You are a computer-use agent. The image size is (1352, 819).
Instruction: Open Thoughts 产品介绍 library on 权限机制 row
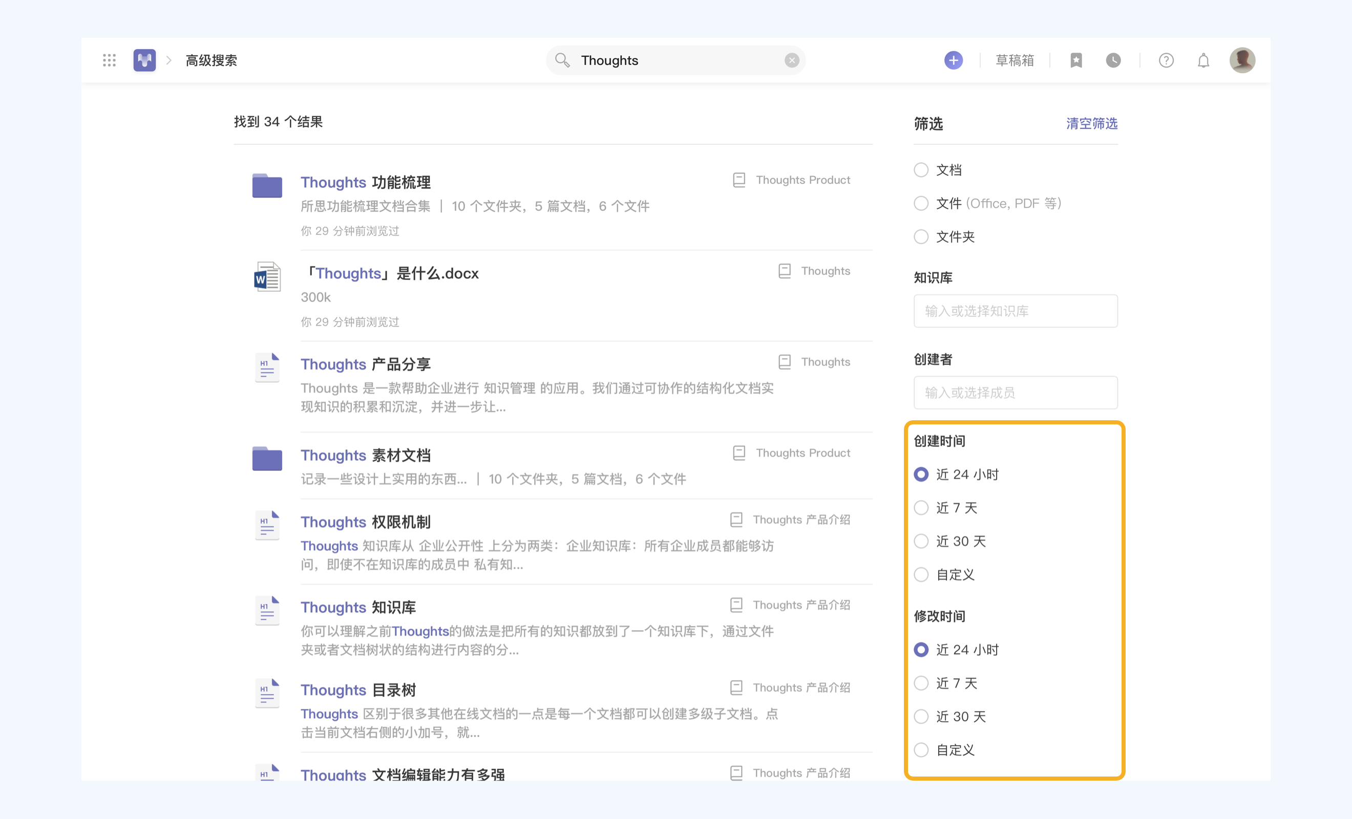(x=790, y=520)
